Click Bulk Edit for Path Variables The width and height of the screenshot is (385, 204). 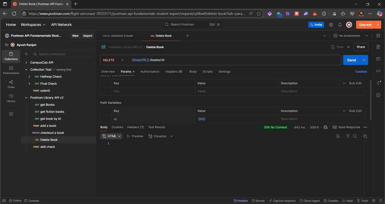pyautogui.click(x=355, y=111)
